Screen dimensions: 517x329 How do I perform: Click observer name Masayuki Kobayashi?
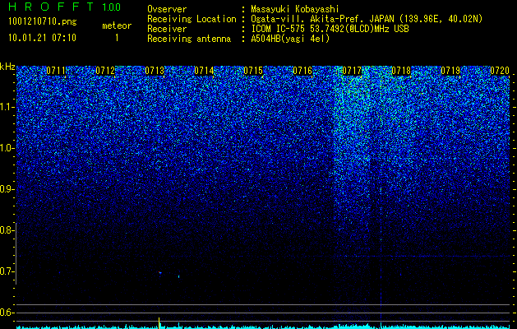tap(295, 9)
